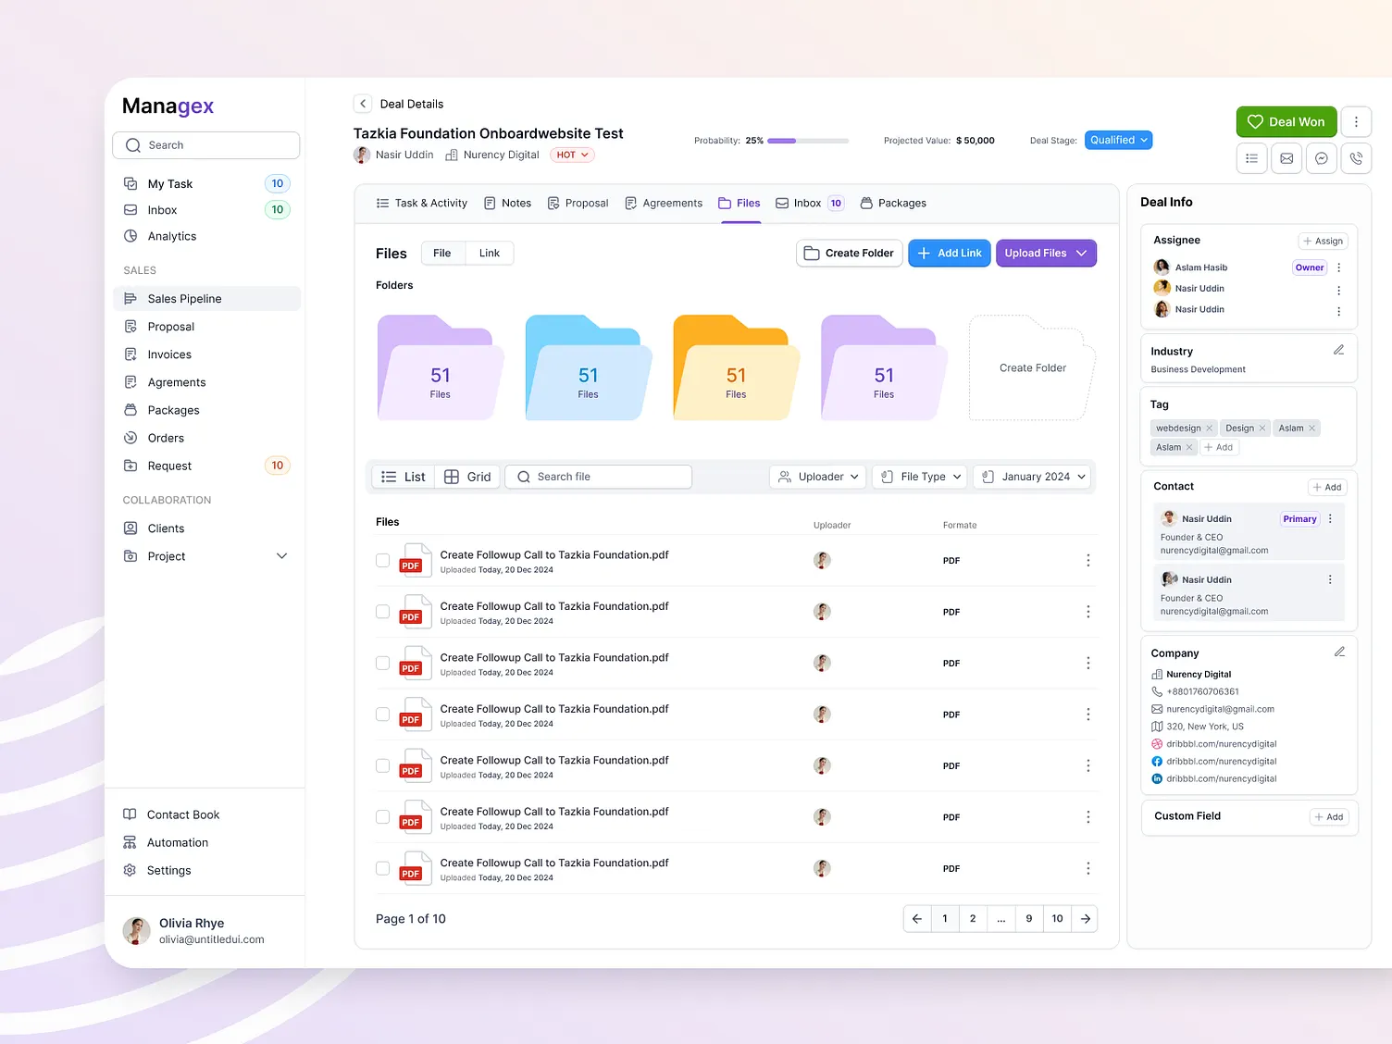The image size is (1392, 1044).
Task: Tick the checkbox of the first PDF file
Action: (382, 560)
